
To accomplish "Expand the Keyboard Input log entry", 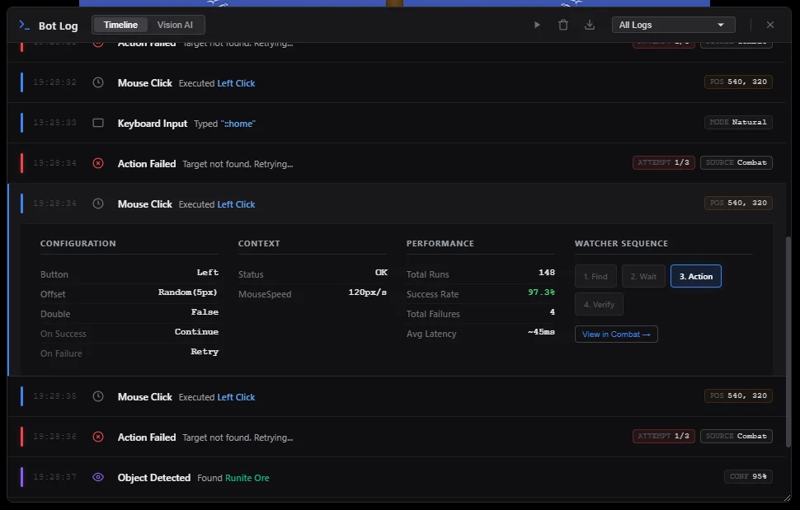I will [x=397, y=123].
